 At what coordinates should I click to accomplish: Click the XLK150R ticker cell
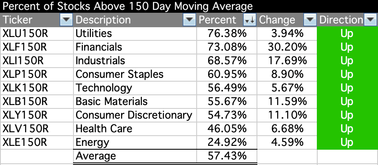pos(37,88)
